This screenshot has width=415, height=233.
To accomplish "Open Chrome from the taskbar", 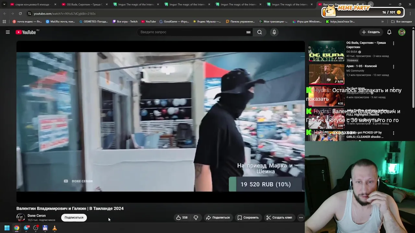I will tap(17, 228).
